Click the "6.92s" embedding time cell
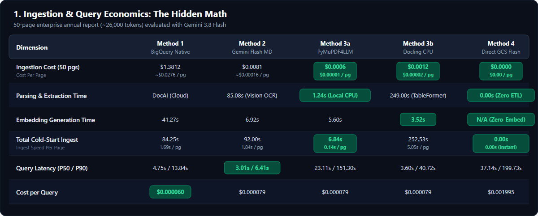538x216 pixels. [252, 120]
